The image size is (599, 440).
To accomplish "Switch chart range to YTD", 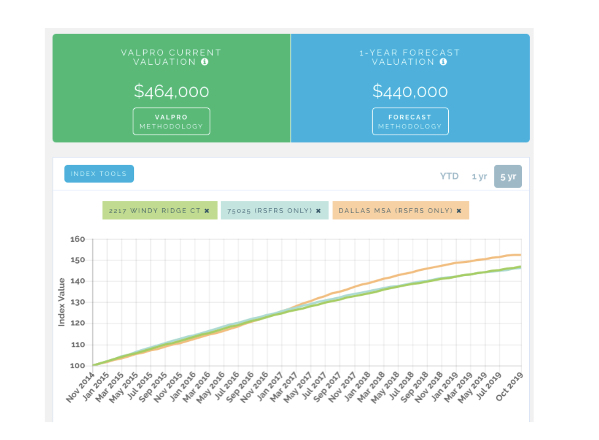I will tap(449, 176).
